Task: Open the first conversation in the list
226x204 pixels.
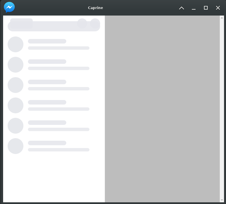Action: click(x=54, y=44)
